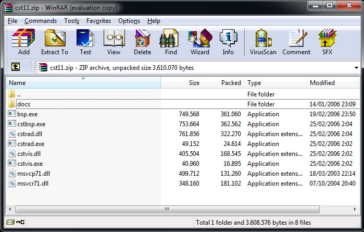Select the msvcp71.dll file name
The image size is (364, 232).
tap(34, 174)
